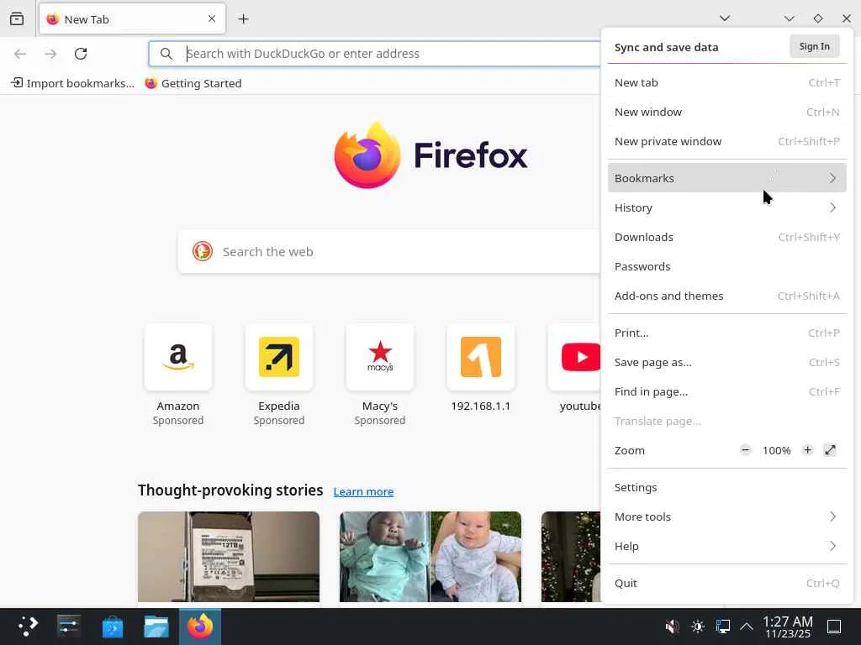Image resolution: width=861 pixels, height=645 pixels.
Task: Close the New Tab tab
Action: coord(212,19)
